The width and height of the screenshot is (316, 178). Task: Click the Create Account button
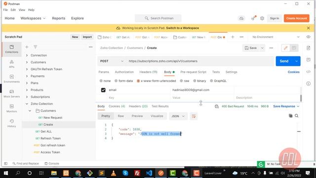296,18
